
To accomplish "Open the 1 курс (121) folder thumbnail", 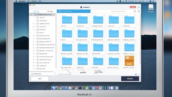I will tap(114, 20).
